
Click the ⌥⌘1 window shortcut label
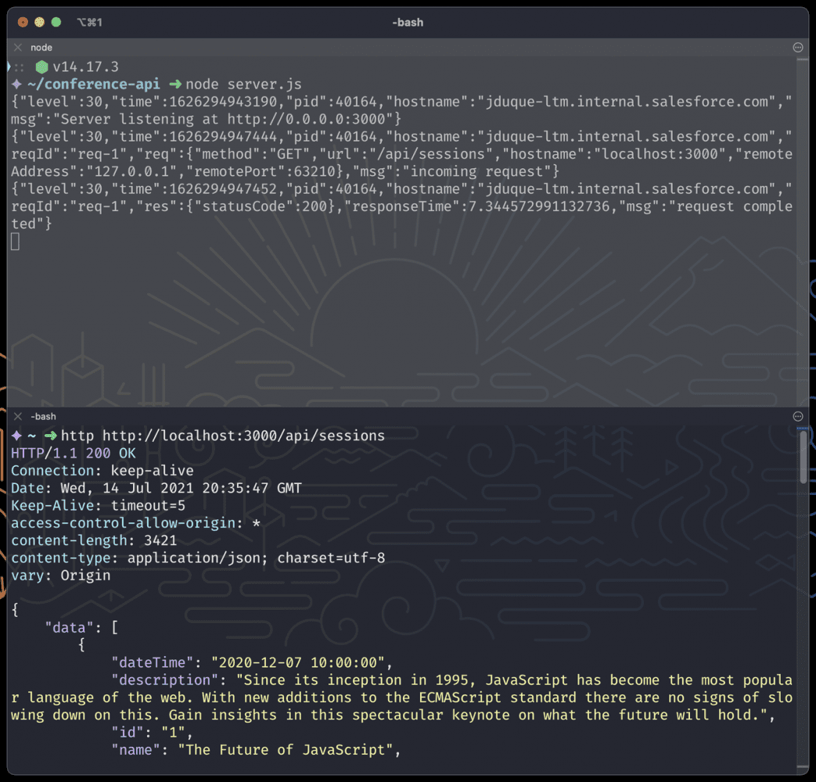89,23
